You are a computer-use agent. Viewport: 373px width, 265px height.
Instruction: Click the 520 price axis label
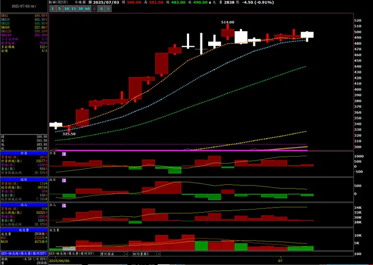click(358, 21)
